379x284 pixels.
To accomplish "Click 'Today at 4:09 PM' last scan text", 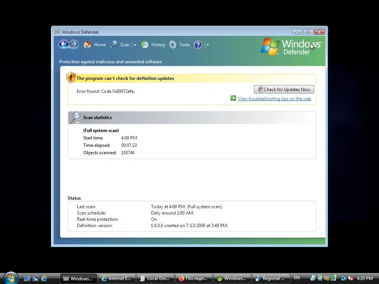I will point(168,207).
